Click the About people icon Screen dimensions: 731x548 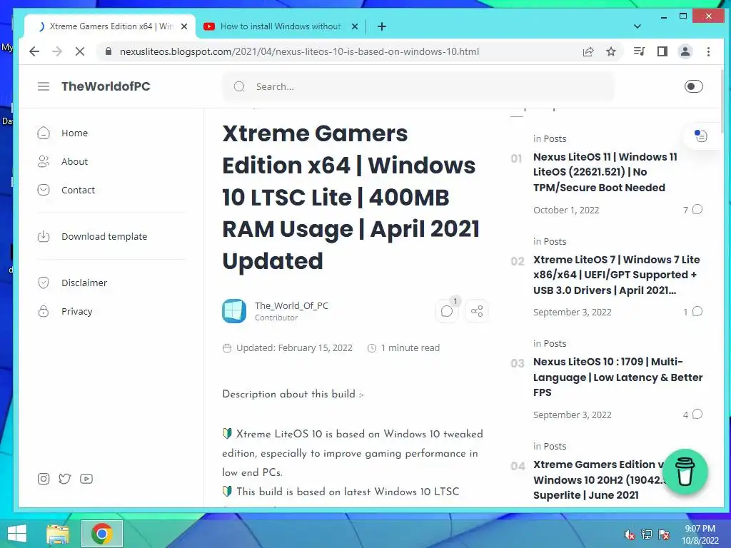tap(44, 161)
